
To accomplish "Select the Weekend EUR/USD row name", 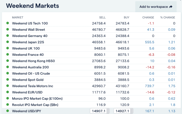I will coord(27,92).
